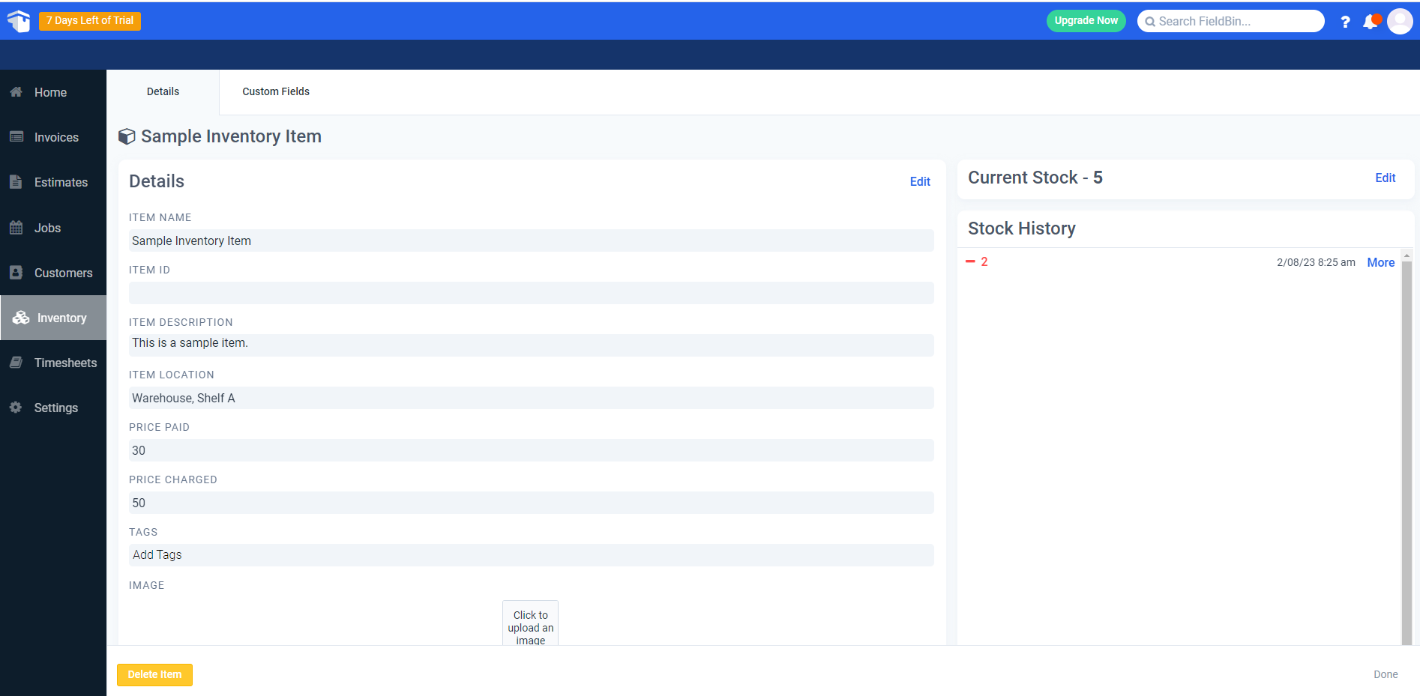Click the Item Name field

coord(532,240)
